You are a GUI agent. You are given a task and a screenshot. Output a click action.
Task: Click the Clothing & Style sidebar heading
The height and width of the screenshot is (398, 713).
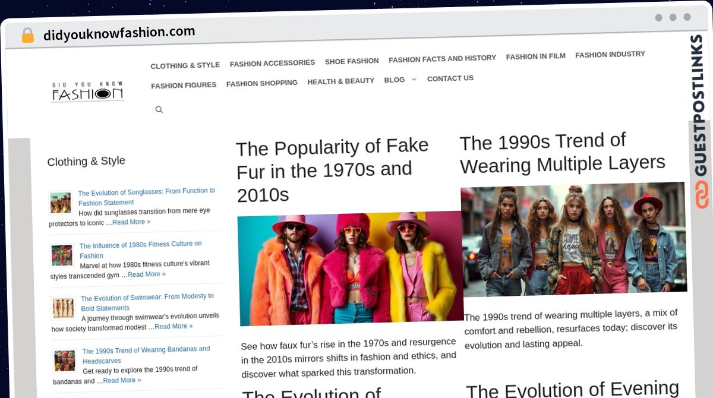pos(86,161)
